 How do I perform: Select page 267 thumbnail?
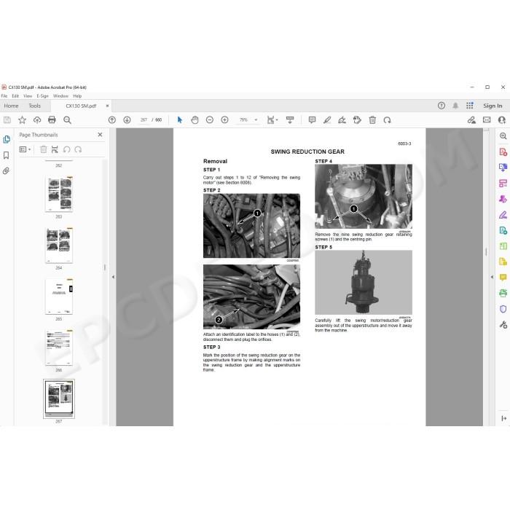tap(59, 399)
